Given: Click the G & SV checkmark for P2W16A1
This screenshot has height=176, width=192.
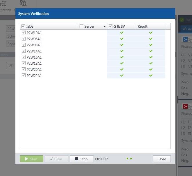Looking at the screenshot, I should click(122, 57).
